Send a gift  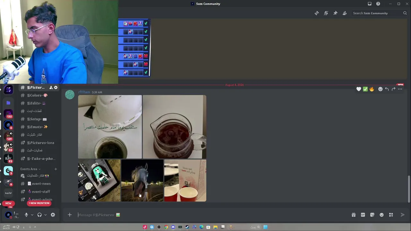tap(354, 215)
